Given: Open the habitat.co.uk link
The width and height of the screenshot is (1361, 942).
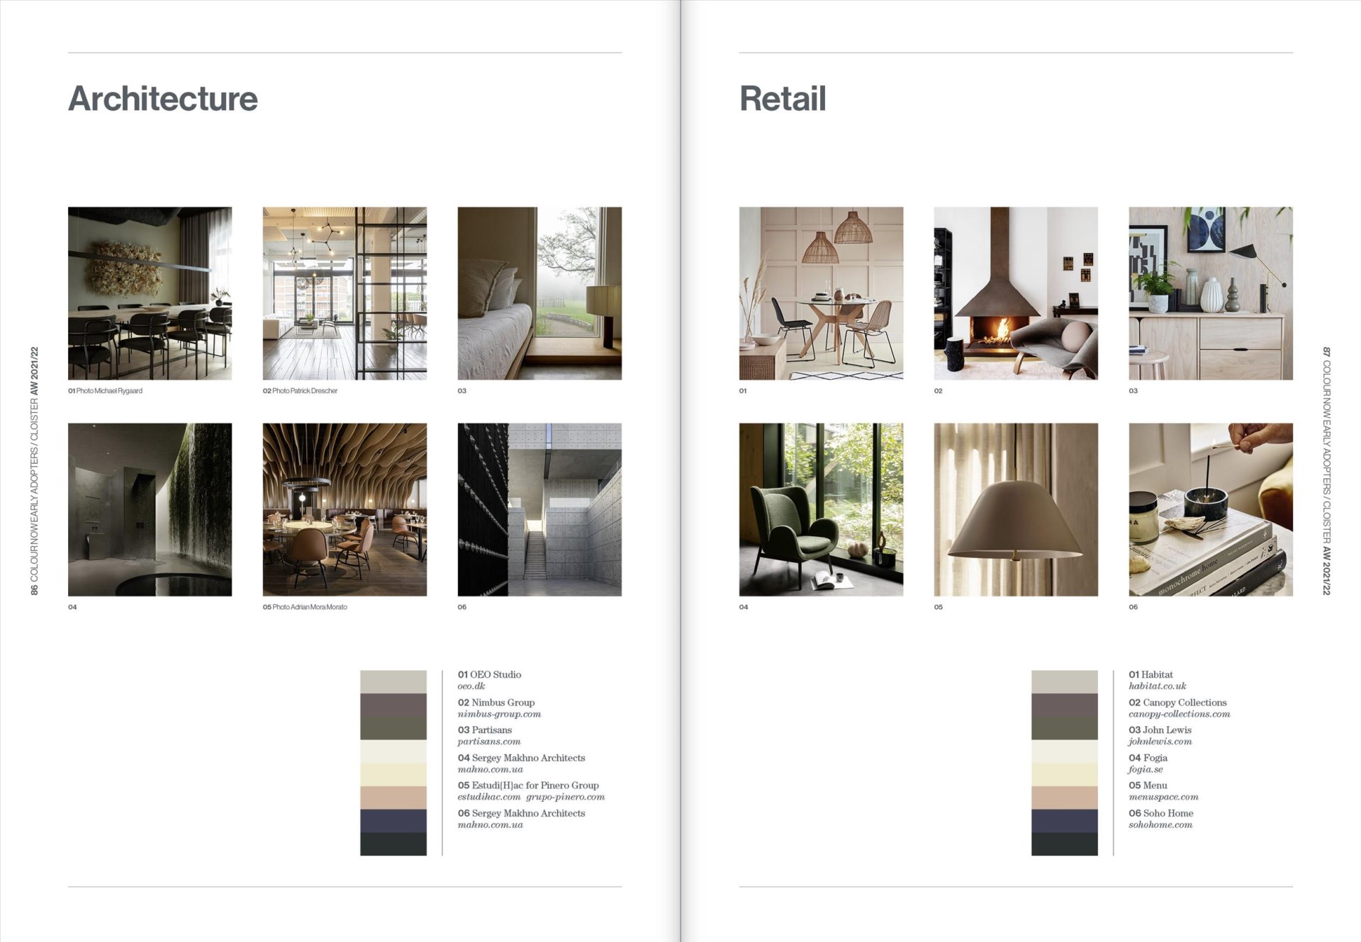Looking at the screenshot, I should [1157, 686].
